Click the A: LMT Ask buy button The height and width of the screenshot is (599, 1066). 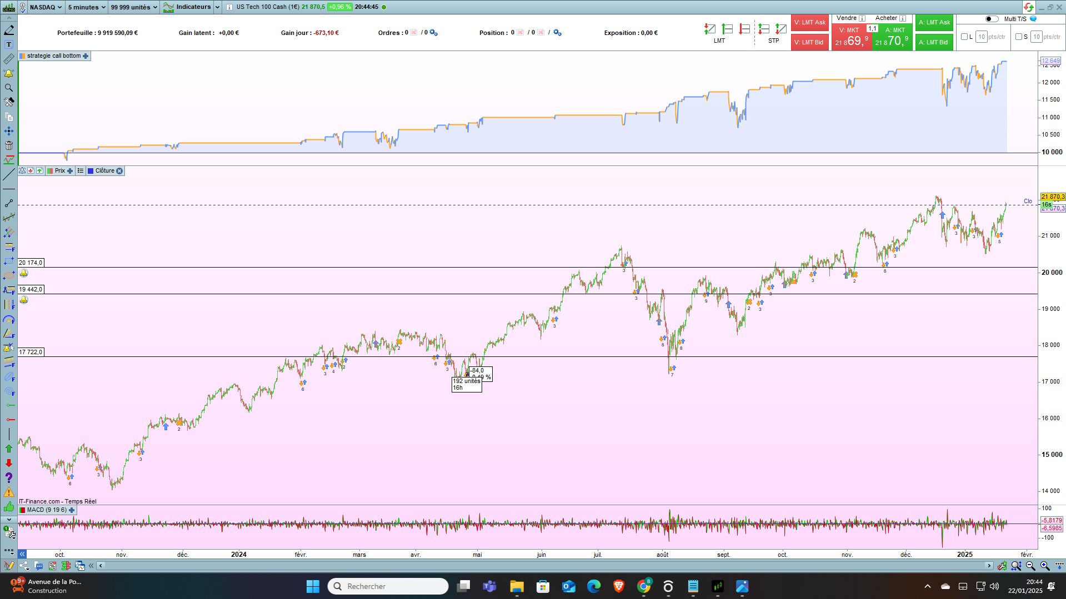pos(934,23)
